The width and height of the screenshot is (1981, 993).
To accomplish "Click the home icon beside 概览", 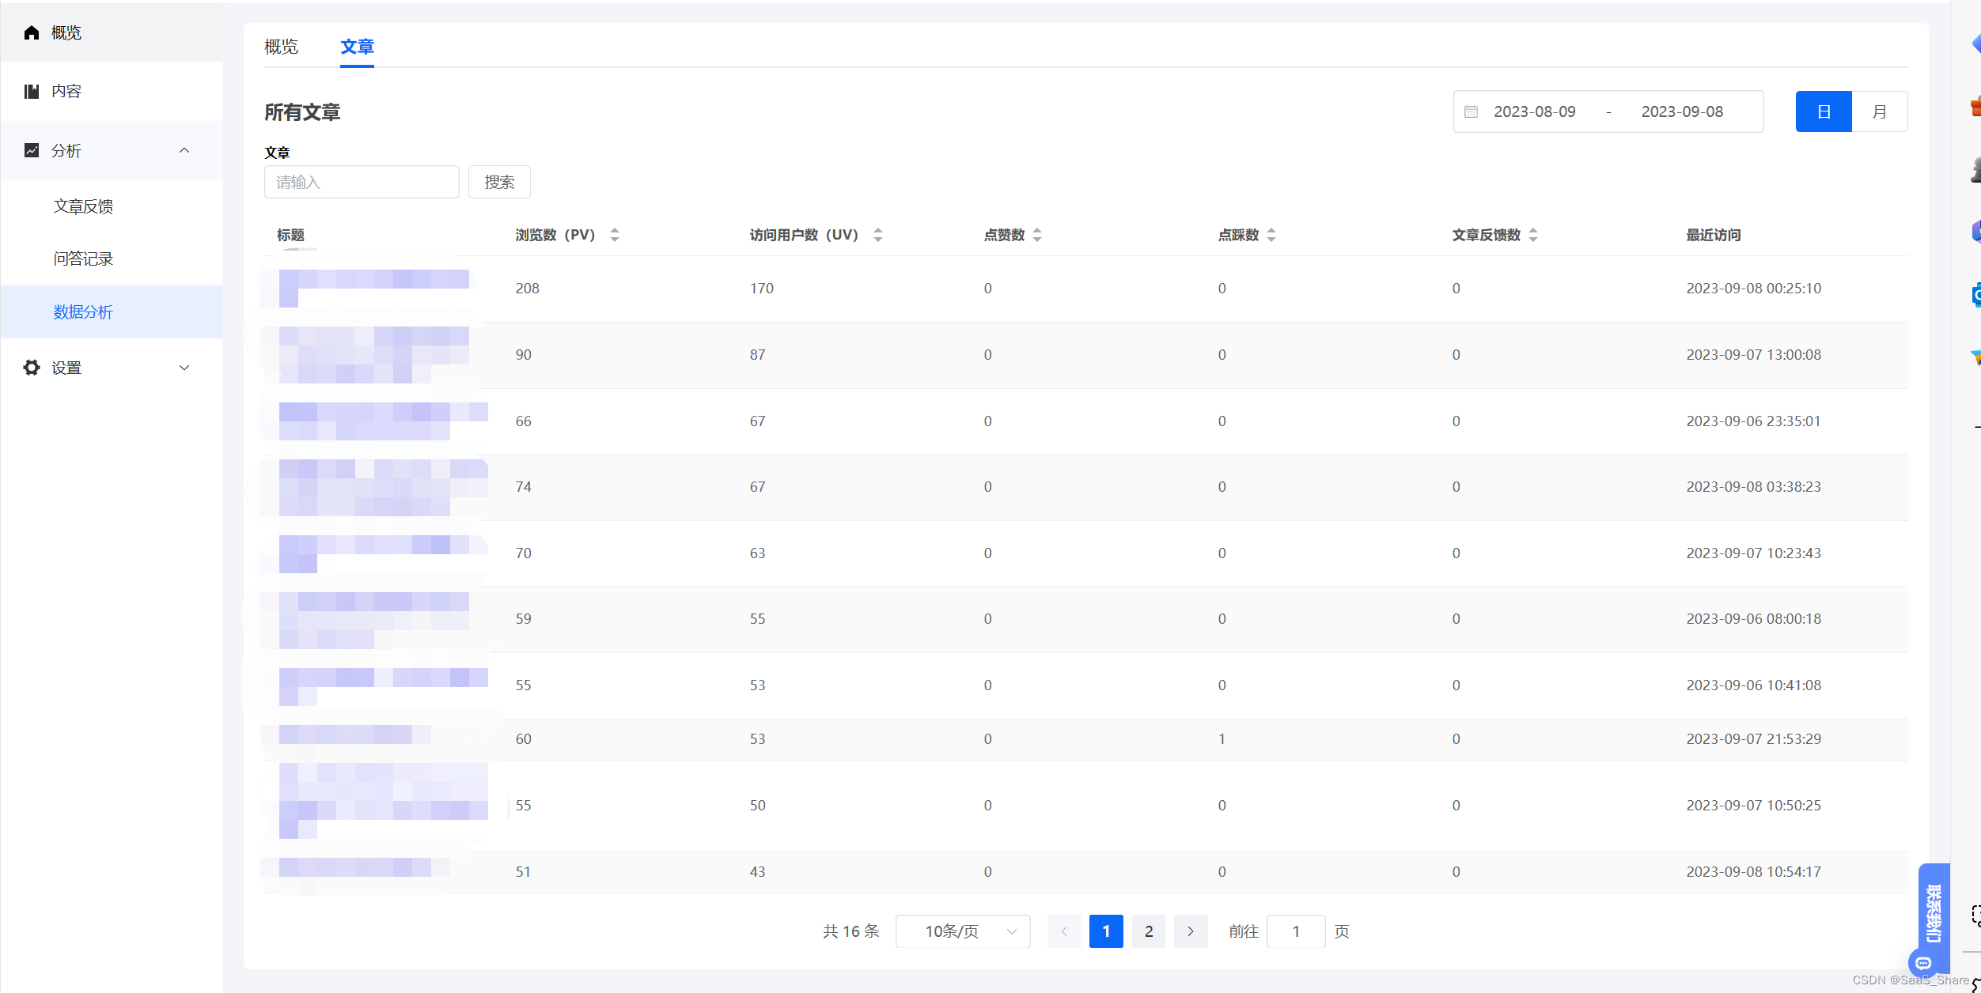I will coord(32,32).
